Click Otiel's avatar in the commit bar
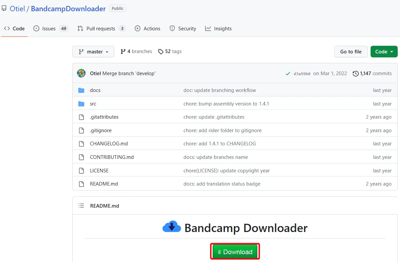 click(x=81, y=73)
